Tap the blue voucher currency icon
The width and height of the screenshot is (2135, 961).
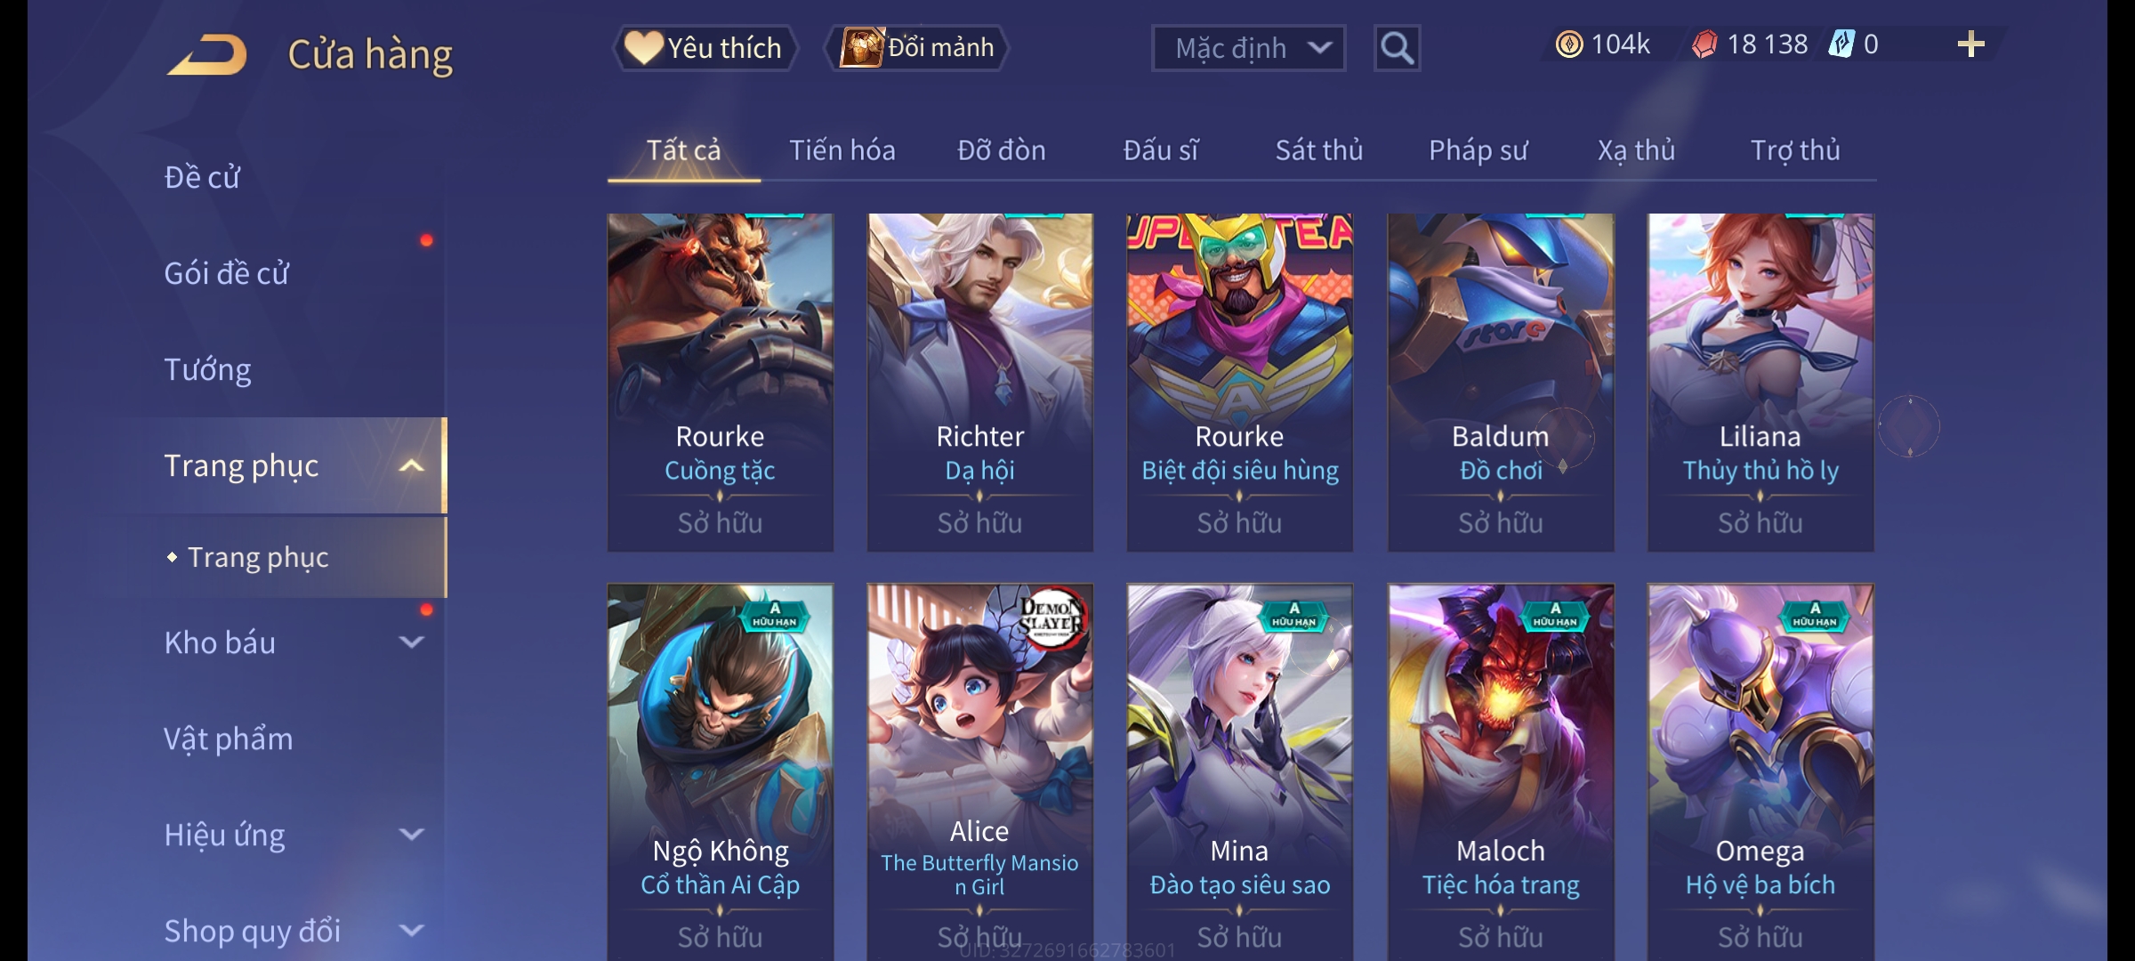click(1841, 44)
